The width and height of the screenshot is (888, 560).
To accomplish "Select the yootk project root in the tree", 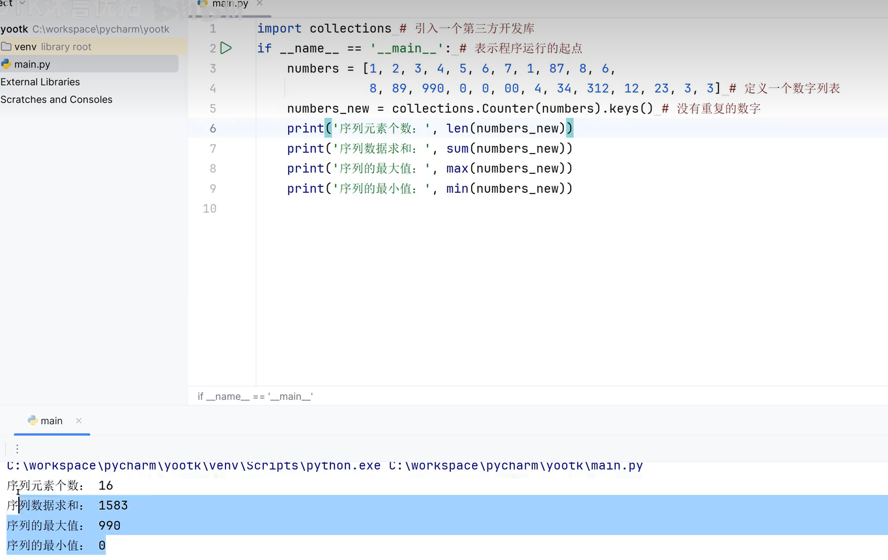I will tap(85, 29).
